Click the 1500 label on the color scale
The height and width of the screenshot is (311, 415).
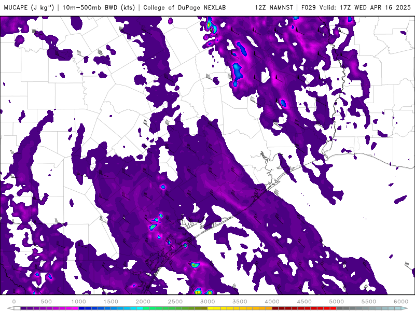pyautogui.click(x=110, y=302)
